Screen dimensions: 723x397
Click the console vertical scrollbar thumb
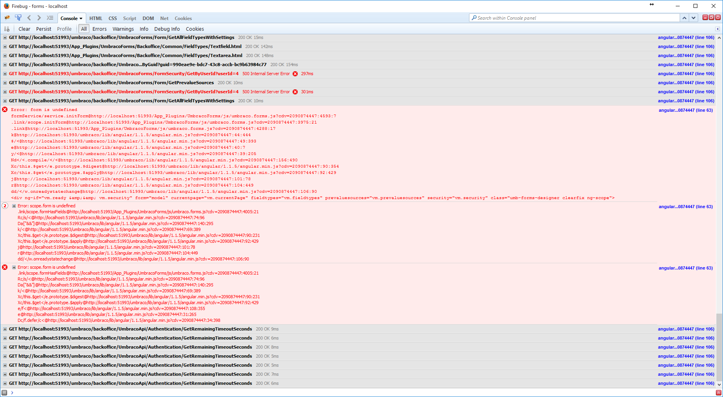[x=719, y=347]
